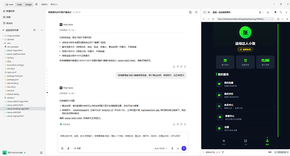Dislike the first TRAE Work response
The width and height of the screenshot is (290, 156).
click(177, 66)
